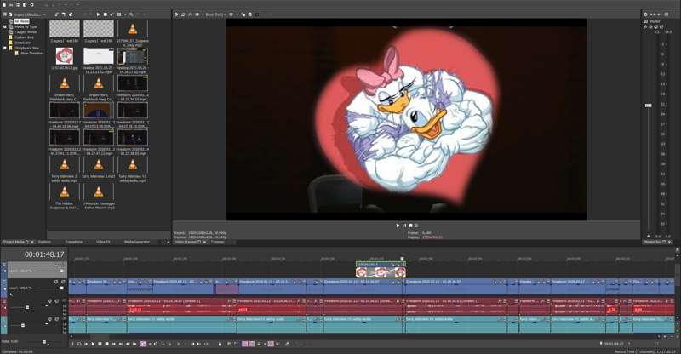Screen dimensions: 681x354
Task: Play from start in timeline transport
Action: tap(86, 344)
